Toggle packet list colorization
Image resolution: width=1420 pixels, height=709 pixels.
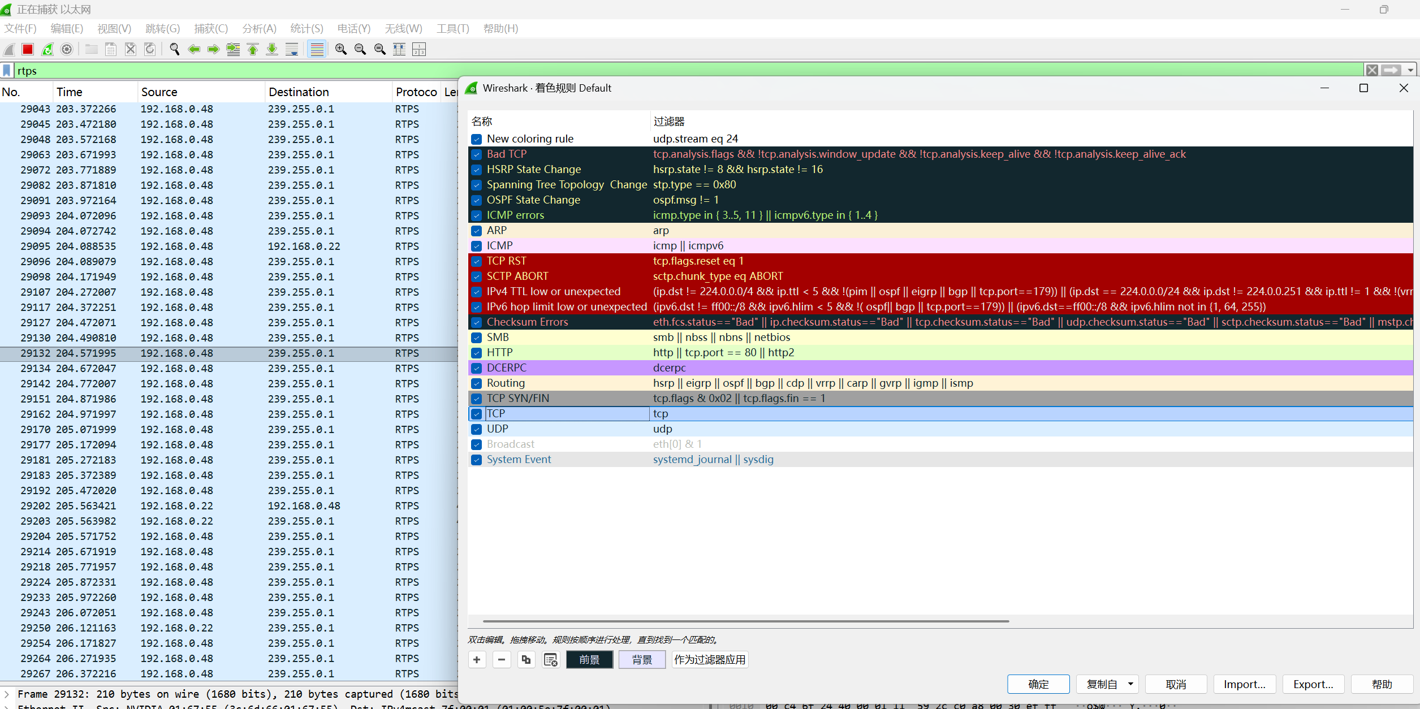coord(317,49)
